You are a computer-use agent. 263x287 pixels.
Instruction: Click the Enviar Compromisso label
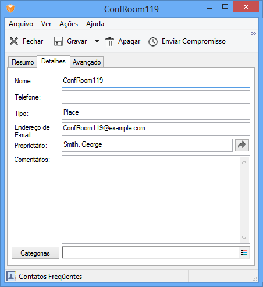point(194,41)
